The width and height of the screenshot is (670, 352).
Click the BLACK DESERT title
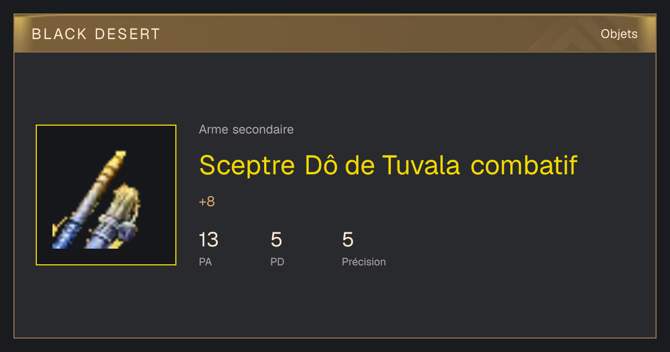click(x=96, y=34)
